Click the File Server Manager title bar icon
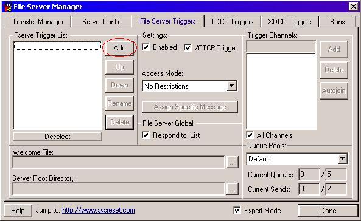Viewport: 361px width, 221px height. pyautogui.click(x=9, y=7)
